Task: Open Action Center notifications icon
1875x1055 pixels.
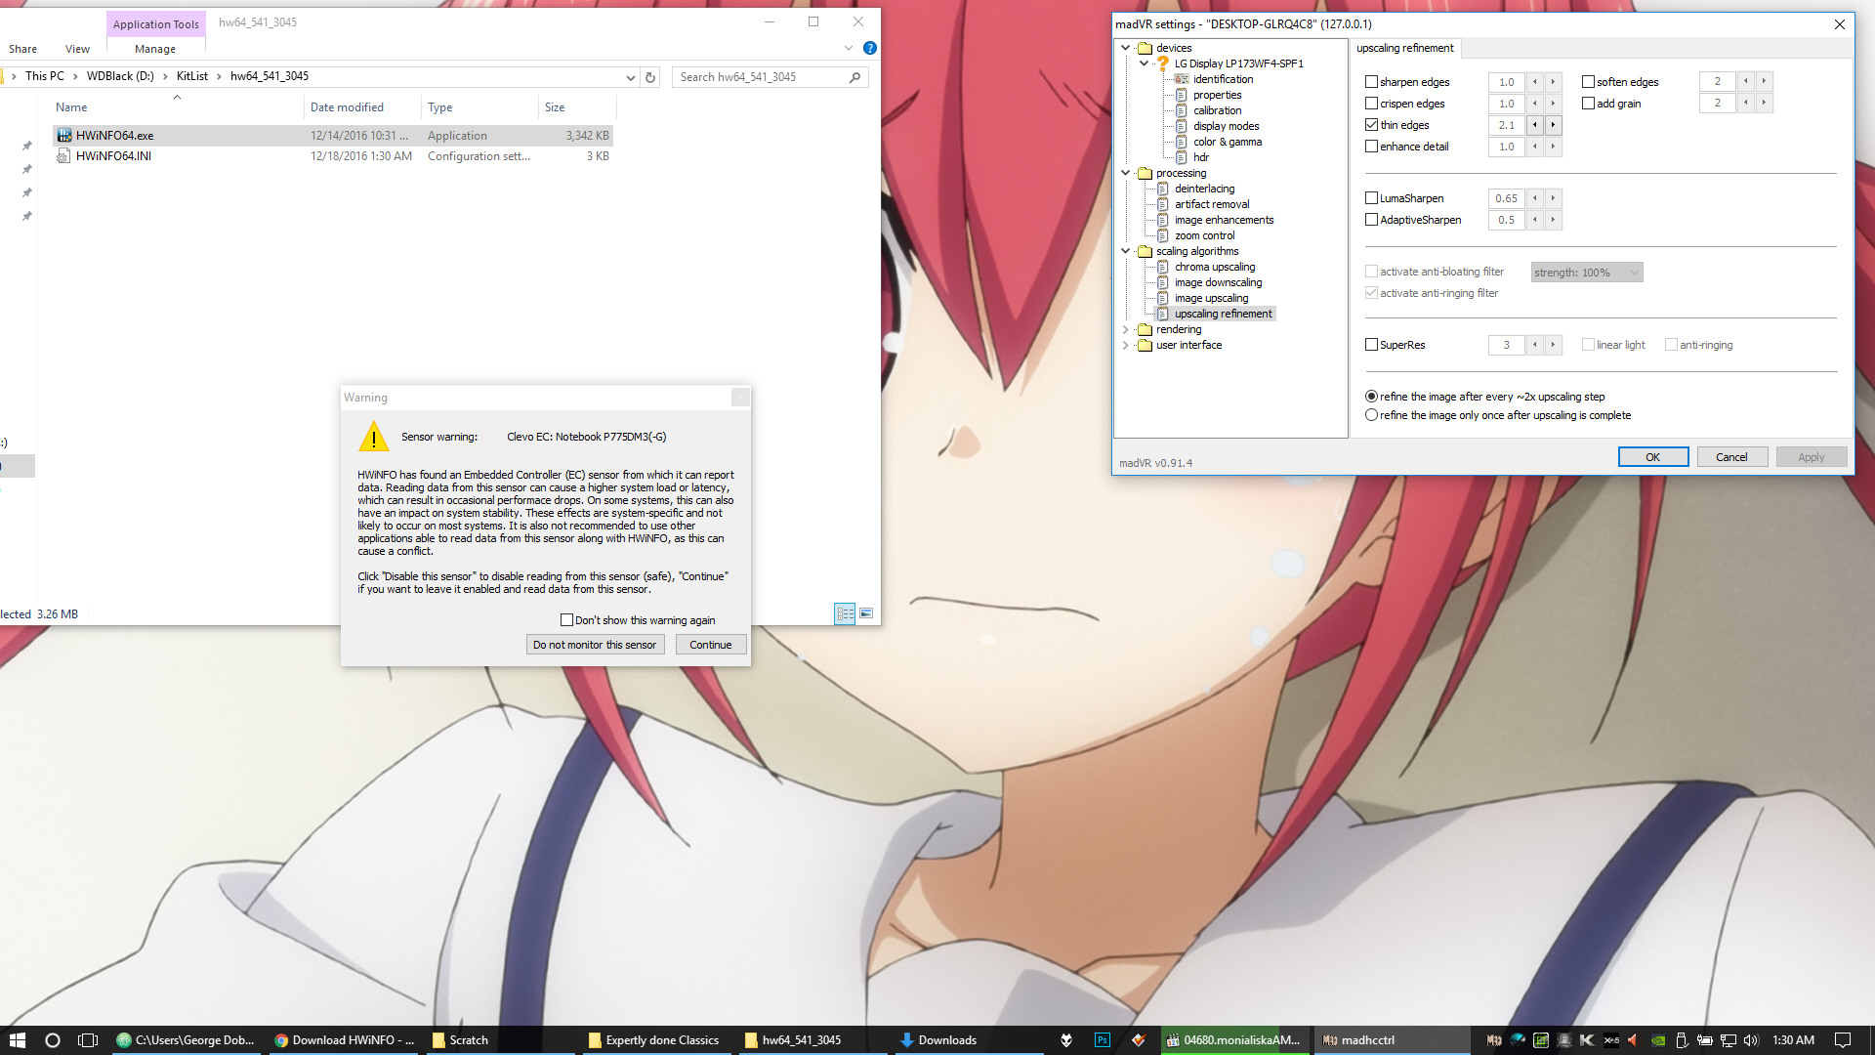Action: (x=1843, y=1040)
